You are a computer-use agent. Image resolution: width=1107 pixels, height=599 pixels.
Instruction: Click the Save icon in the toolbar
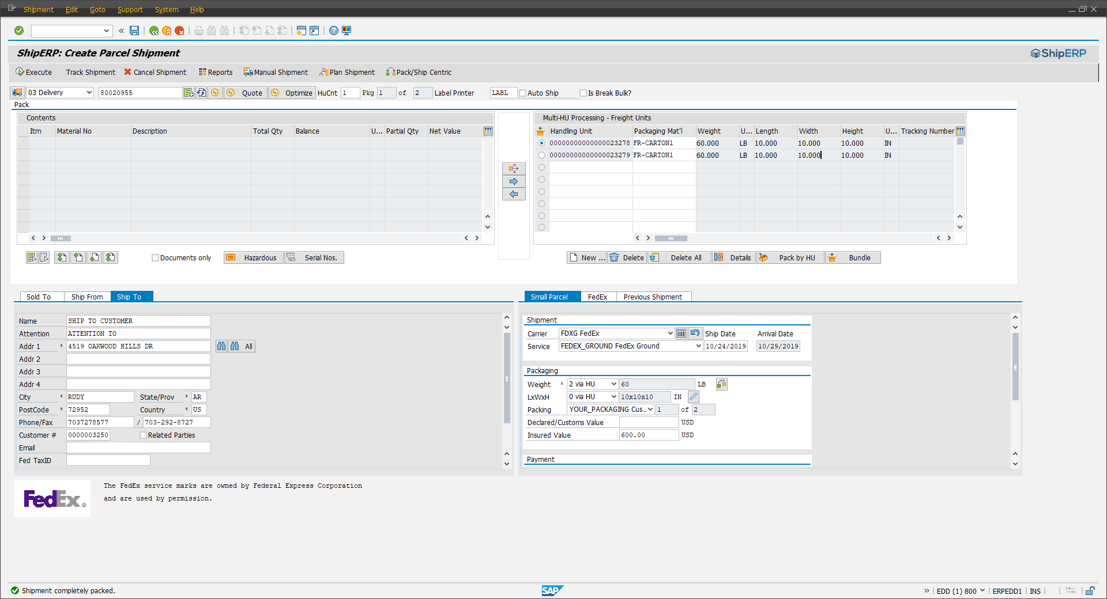(134, 31)
